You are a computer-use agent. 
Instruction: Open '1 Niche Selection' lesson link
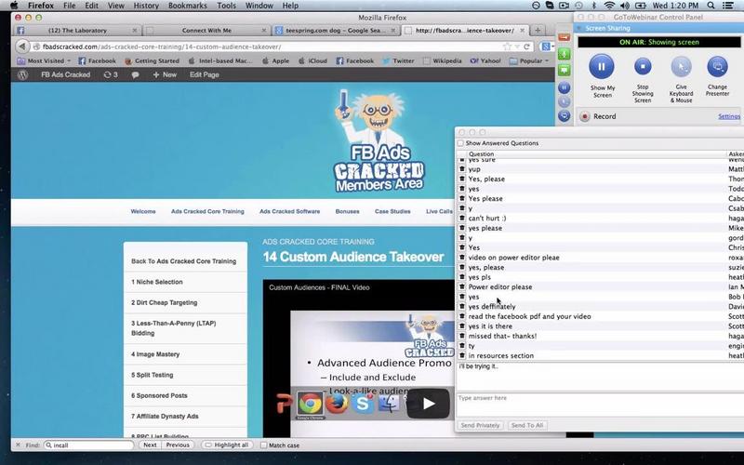click(x=157, y=282)
